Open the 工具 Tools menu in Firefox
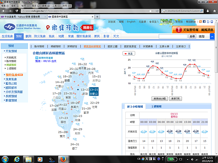The width and height of the screenshot is (218, 163). click(x=56, y=6)
